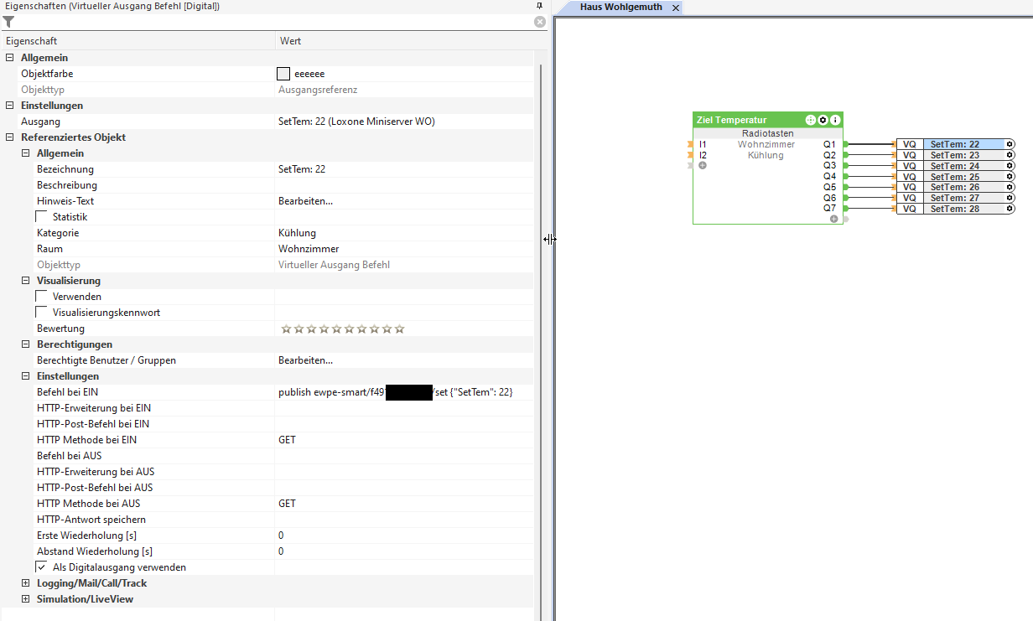Select the Haus Wohlgemuth tab

click(621, 7)
